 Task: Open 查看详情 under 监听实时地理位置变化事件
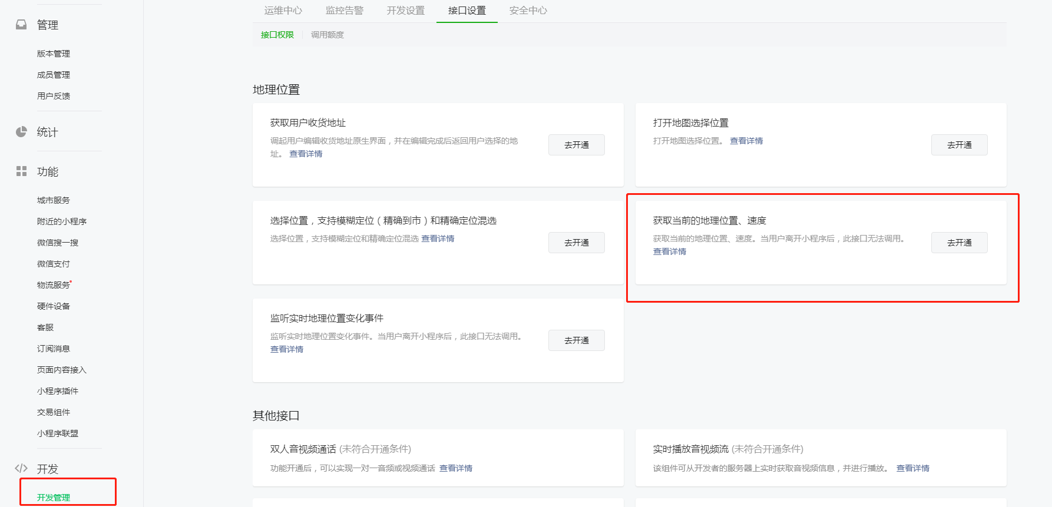click(x=287, y=349)
